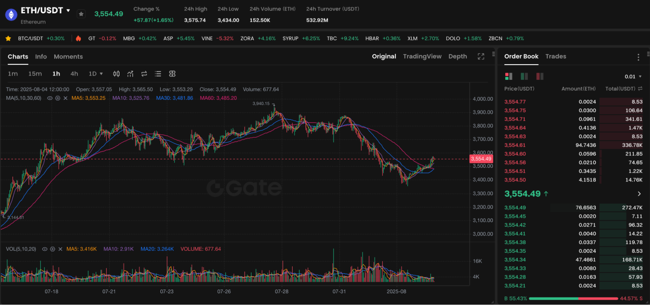Remove the VOL(5,10,20) indicator

tap(60, 249)
